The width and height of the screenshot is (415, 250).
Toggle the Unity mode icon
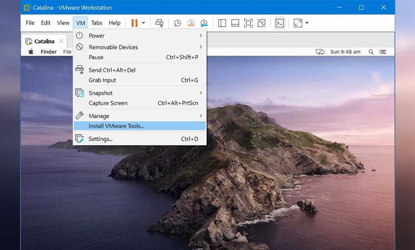261,23
